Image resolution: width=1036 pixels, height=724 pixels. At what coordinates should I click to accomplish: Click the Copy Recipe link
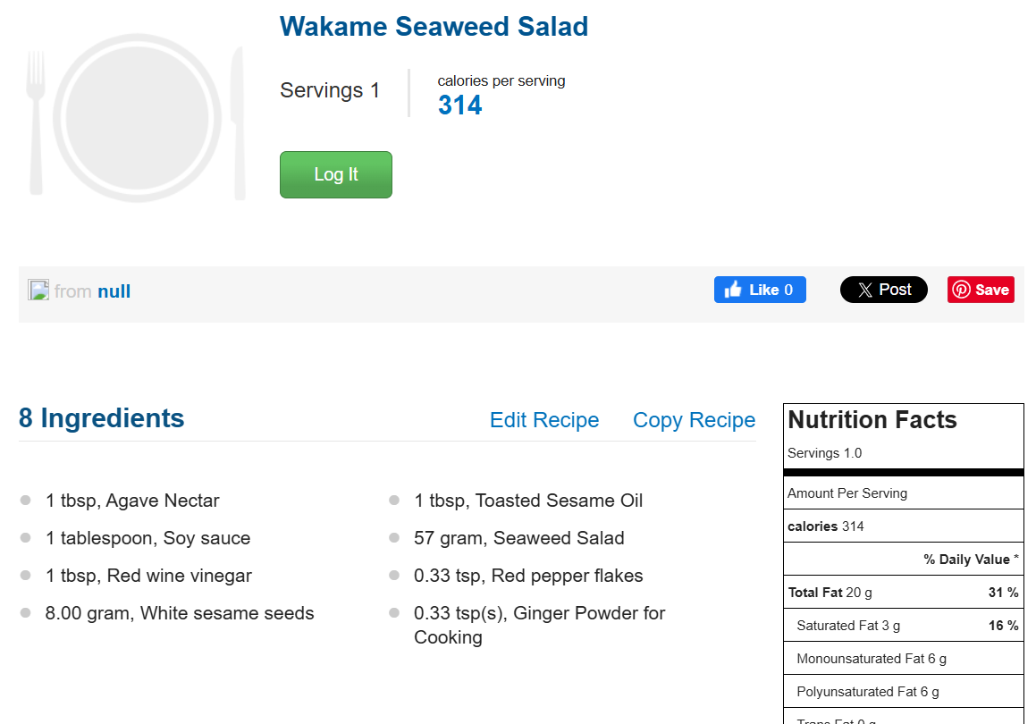[x=694, y=420]
